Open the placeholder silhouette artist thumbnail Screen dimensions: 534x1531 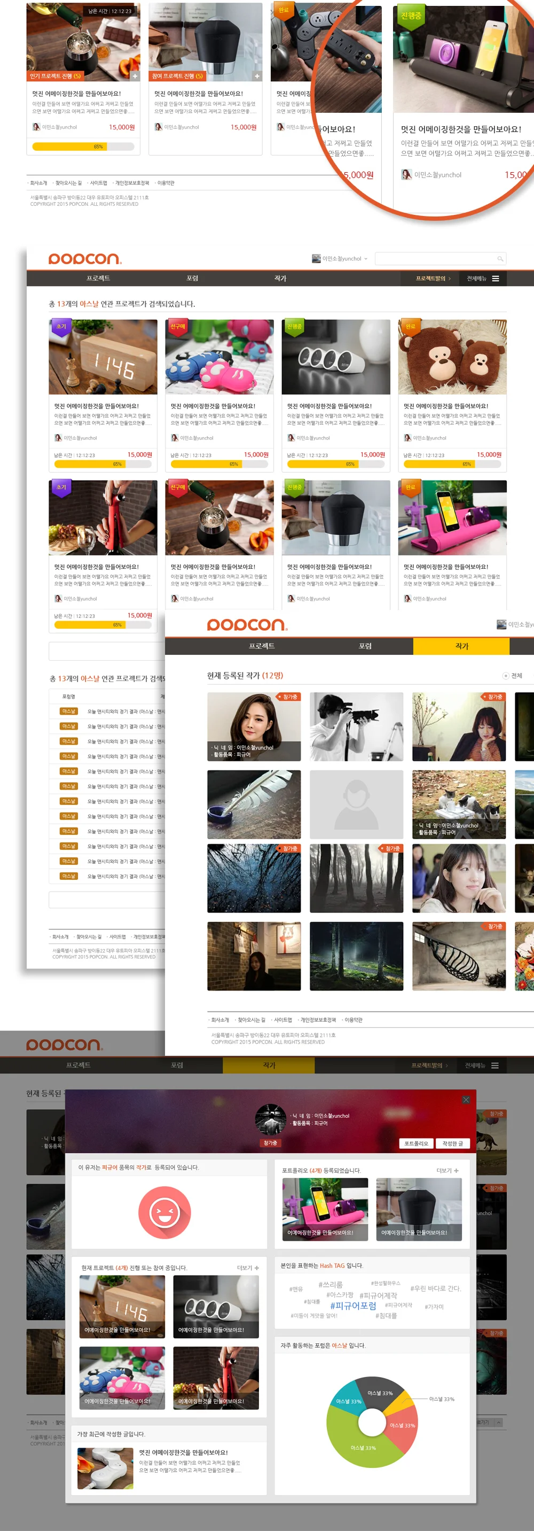[x=356, y=804]
